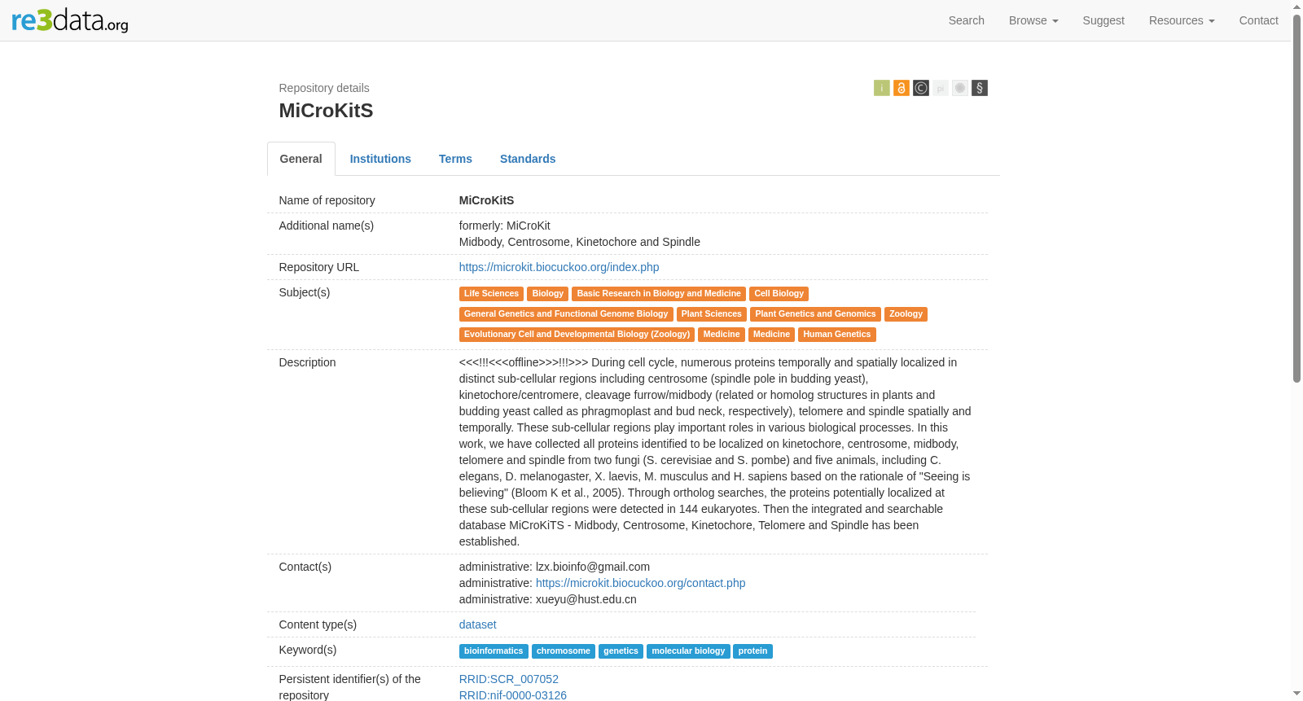Image resolution: width=1303 pixels, height=701 pixels.
Task: Click the 'Name of repository' row label
Action: click(x=327, y=200)
